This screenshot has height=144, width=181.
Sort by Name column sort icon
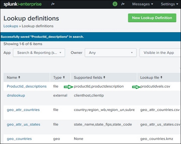coord(19,78)
